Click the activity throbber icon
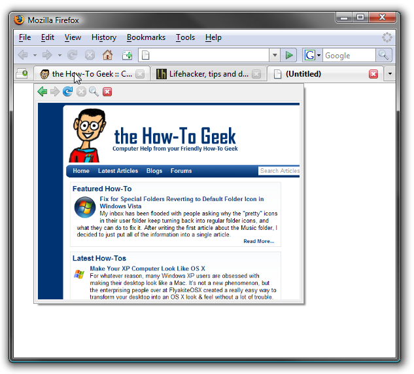414x374 pixels. click(x=387, y=37)
